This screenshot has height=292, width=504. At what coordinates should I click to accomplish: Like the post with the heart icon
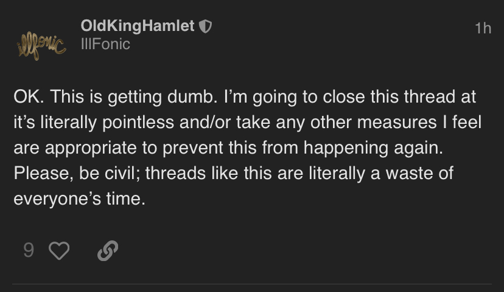click(59, 250)
